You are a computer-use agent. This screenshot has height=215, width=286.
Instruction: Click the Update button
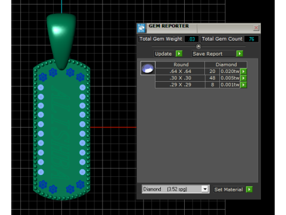tap(164, 54)
